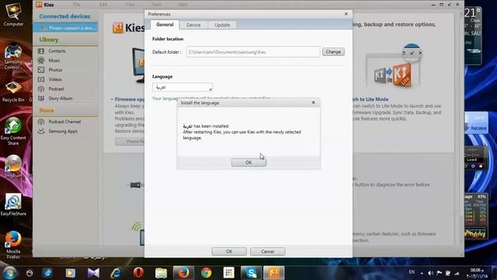Show hidden tray icons arrow
The height and width of the screenshot is (280, 497).
[422, 273]
